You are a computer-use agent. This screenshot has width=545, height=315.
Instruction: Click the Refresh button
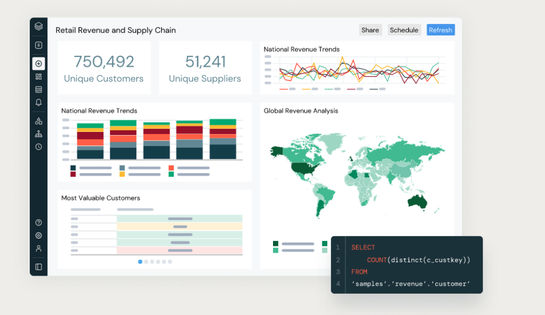pyautogui.click(x=441, y=30)
